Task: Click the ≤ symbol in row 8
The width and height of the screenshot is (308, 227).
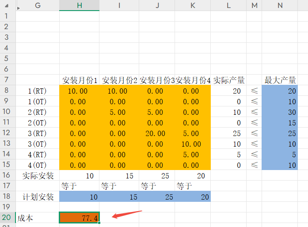Action: (x=254, y=91)
